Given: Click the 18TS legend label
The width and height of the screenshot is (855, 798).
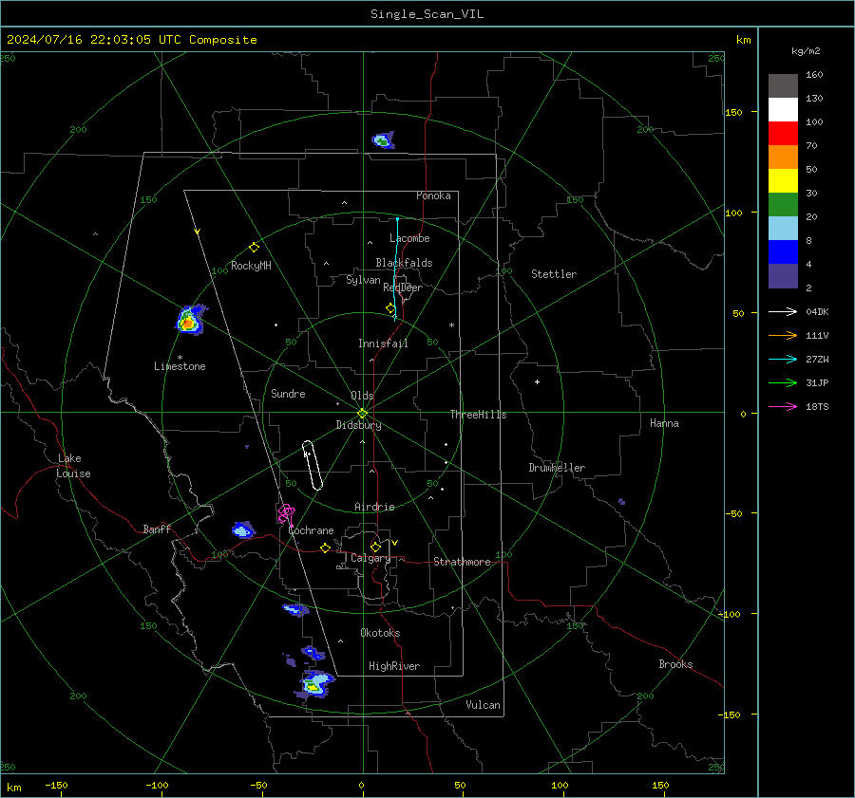Looking at the screenshot, I should [x=817, y=406].
